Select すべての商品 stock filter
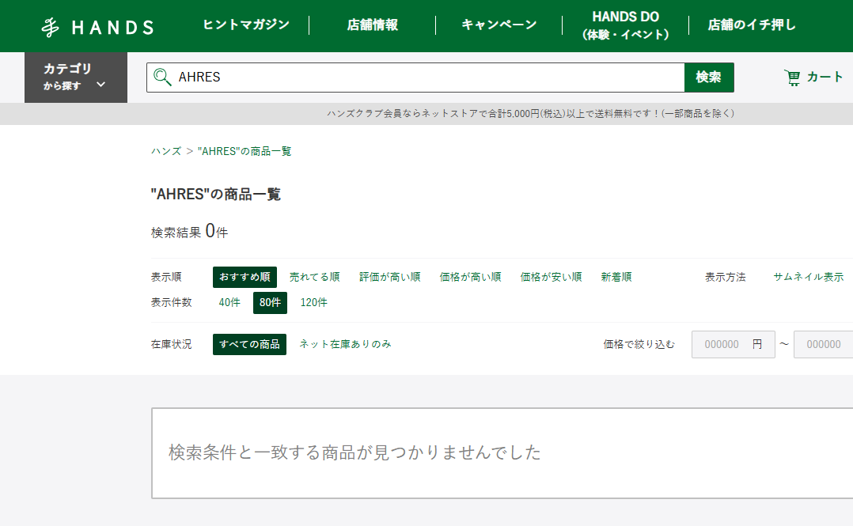Screen dimensions: 853x526 (x=249, y=344)
